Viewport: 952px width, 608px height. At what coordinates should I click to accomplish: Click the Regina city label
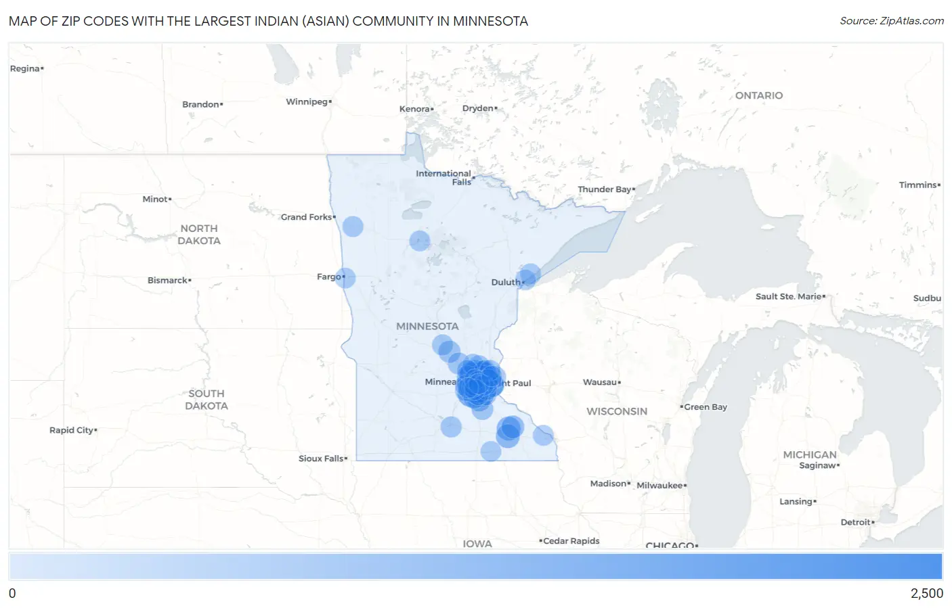24,68
